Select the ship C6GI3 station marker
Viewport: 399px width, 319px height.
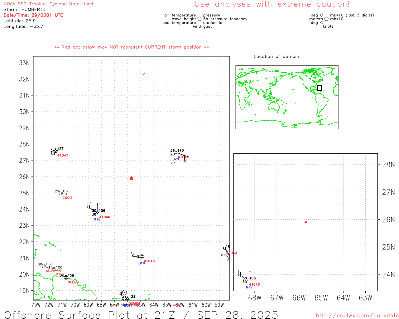click(61, 193)
